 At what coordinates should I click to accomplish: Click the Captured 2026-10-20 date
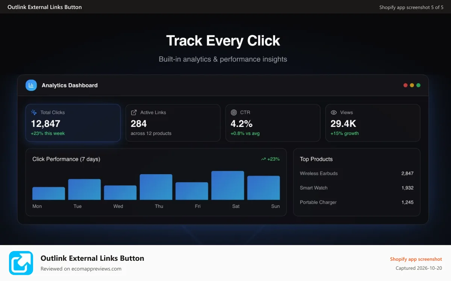coord(419,268)
